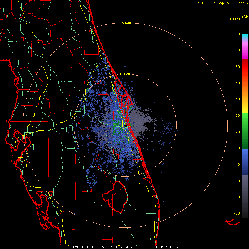Click the 10 value on the dBZ scale
Image resolution: width=249 pixels, height=249 pixels.
pos(238,148)
